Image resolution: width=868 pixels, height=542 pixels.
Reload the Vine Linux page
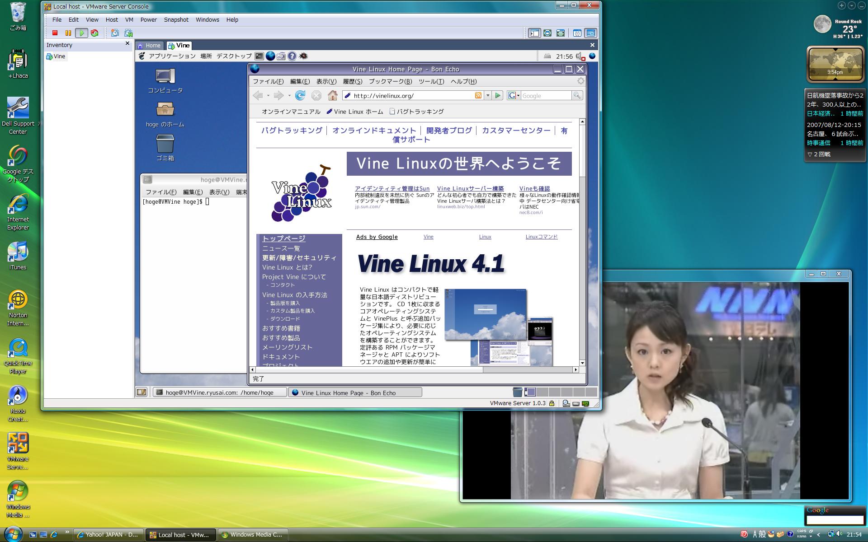coord(300,95)
